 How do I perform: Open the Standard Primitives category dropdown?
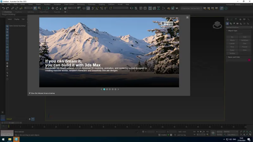(239, 27)
